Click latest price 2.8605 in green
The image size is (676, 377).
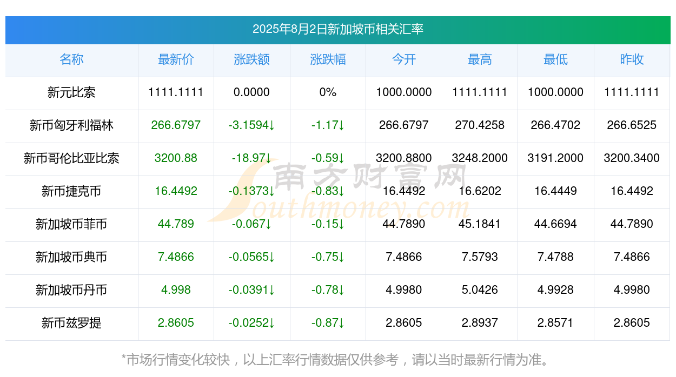point(176,323)
